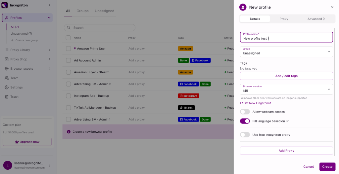This screenshot has width=339, height=174.
Task: Click the Add / edit tags button
Action: 286,76
